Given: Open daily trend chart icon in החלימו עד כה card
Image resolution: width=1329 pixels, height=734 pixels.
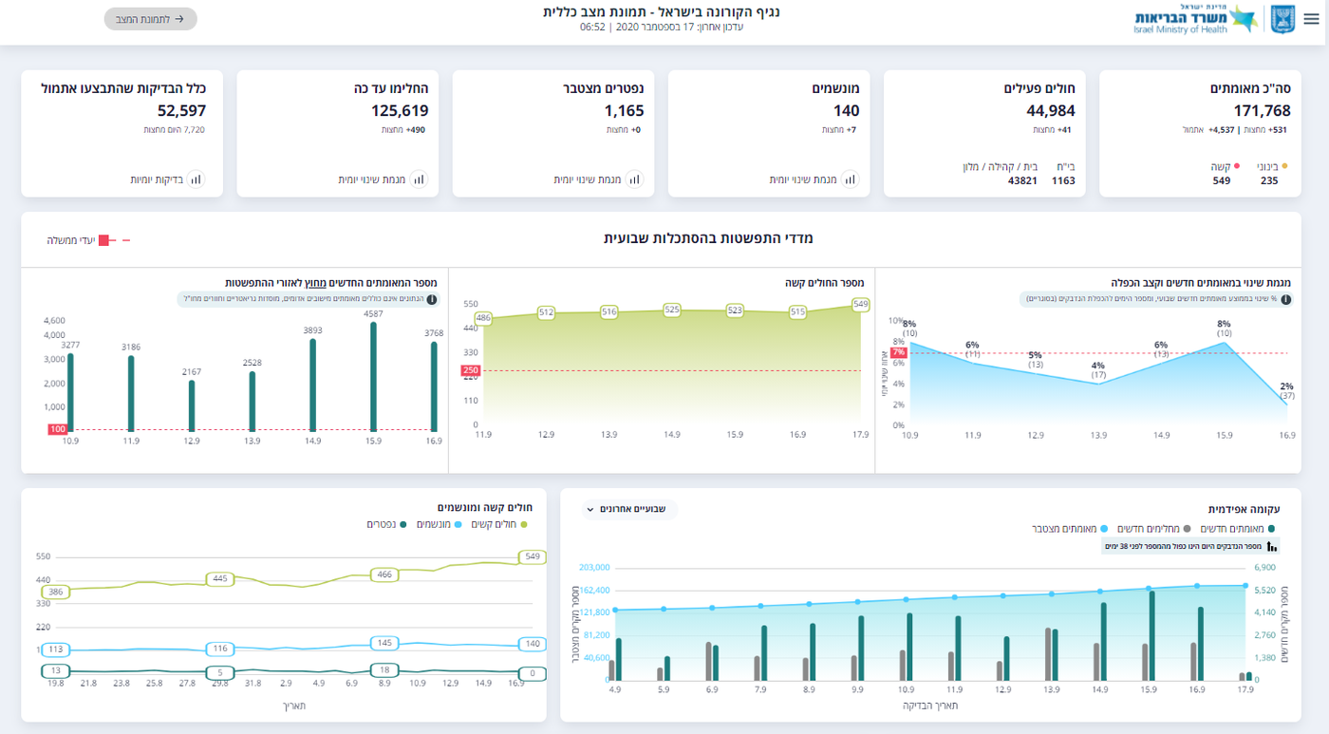Looking at the screenshot, I should [x=419, y=179].
